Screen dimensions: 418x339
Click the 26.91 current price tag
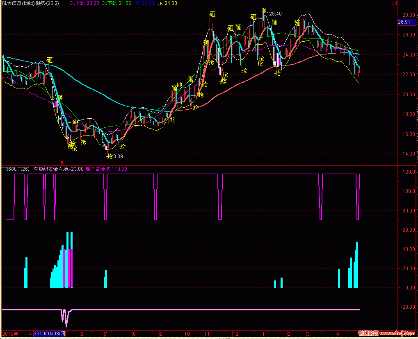click(407, 22)
